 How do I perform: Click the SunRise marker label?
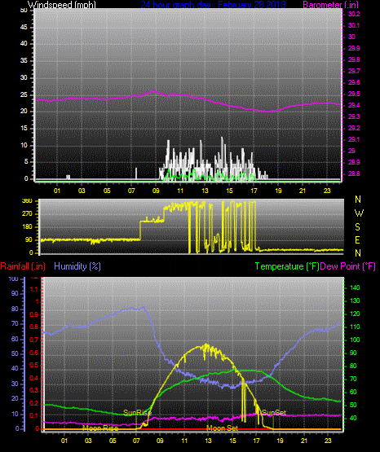(137, 413)
